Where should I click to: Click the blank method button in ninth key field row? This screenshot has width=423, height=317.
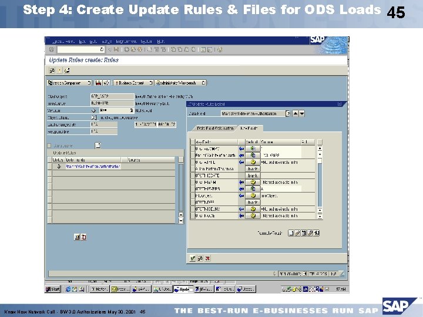point(253,202)
